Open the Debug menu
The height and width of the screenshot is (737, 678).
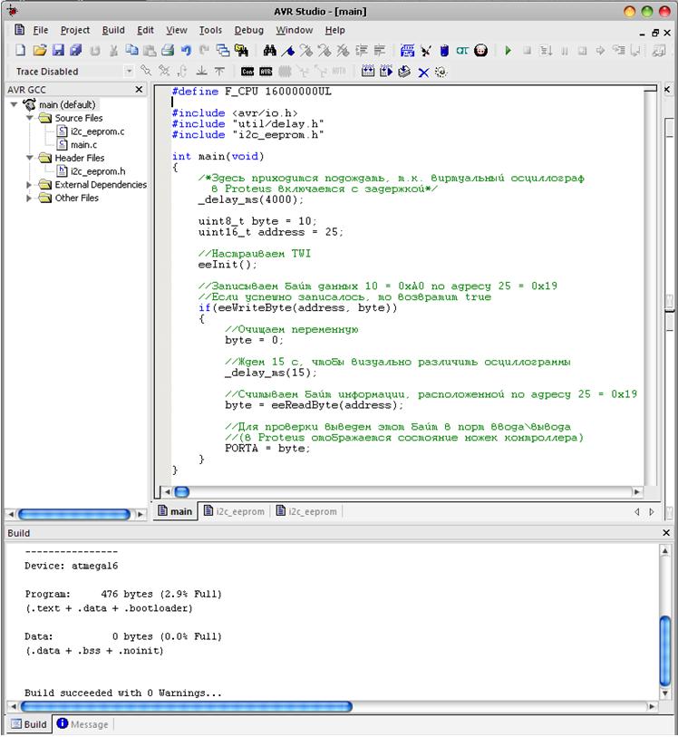[x=249, y=30]
